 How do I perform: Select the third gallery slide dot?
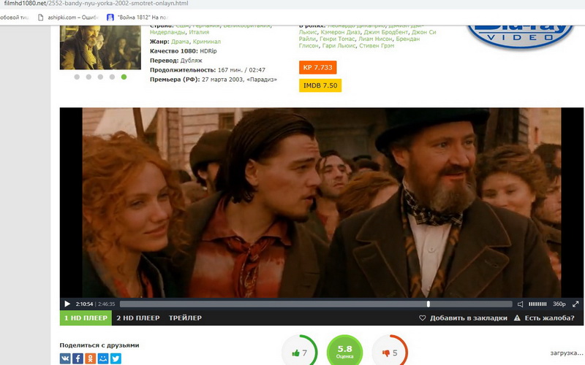(100, 77)
